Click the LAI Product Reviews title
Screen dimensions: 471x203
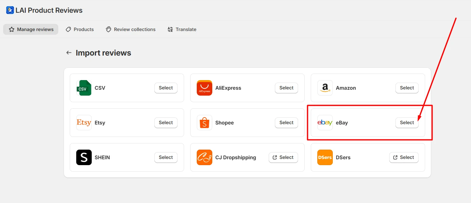[x=49, y=10]
